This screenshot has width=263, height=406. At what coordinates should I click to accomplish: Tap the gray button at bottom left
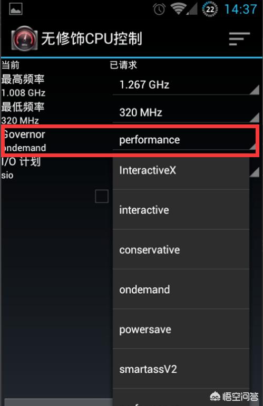point(59,402)
